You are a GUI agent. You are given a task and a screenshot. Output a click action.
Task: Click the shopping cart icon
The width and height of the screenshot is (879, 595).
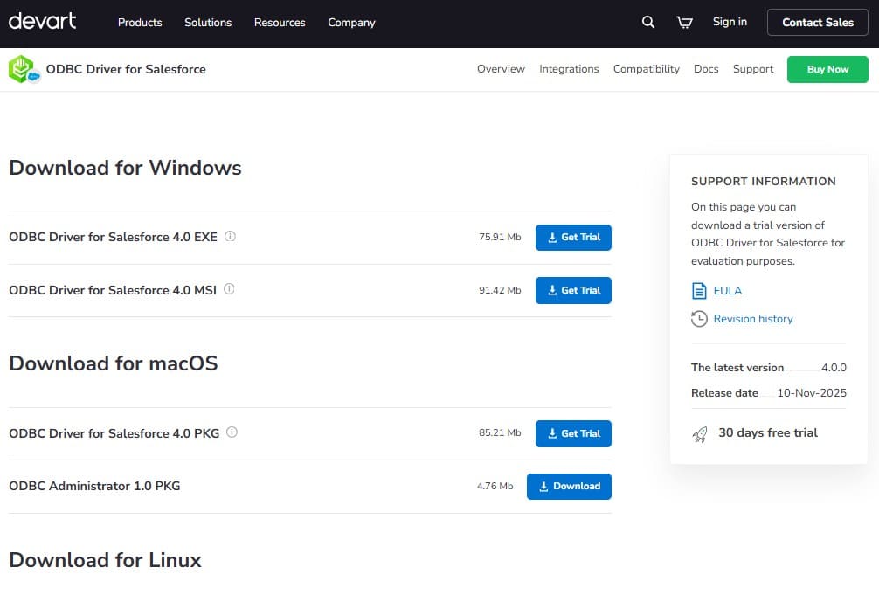coord(684,22)
